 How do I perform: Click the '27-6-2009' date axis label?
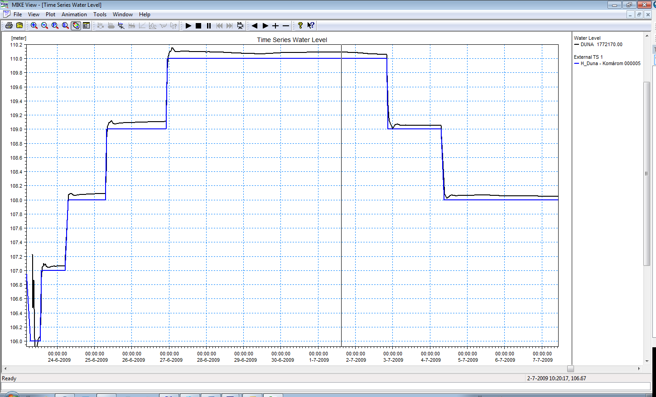pyautogui.click(x=171, y=360)
